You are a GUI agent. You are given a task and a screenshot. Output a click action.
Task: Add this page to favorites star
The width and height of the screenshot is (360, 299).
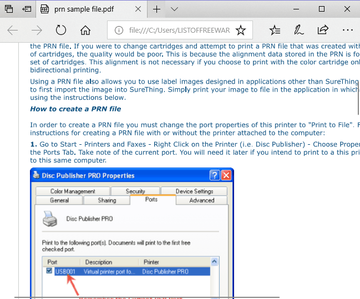241,30
